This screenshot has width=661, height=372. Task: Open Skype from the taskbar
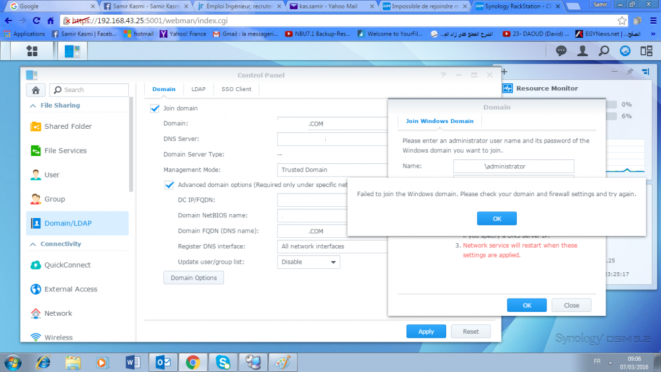(223, 362)
